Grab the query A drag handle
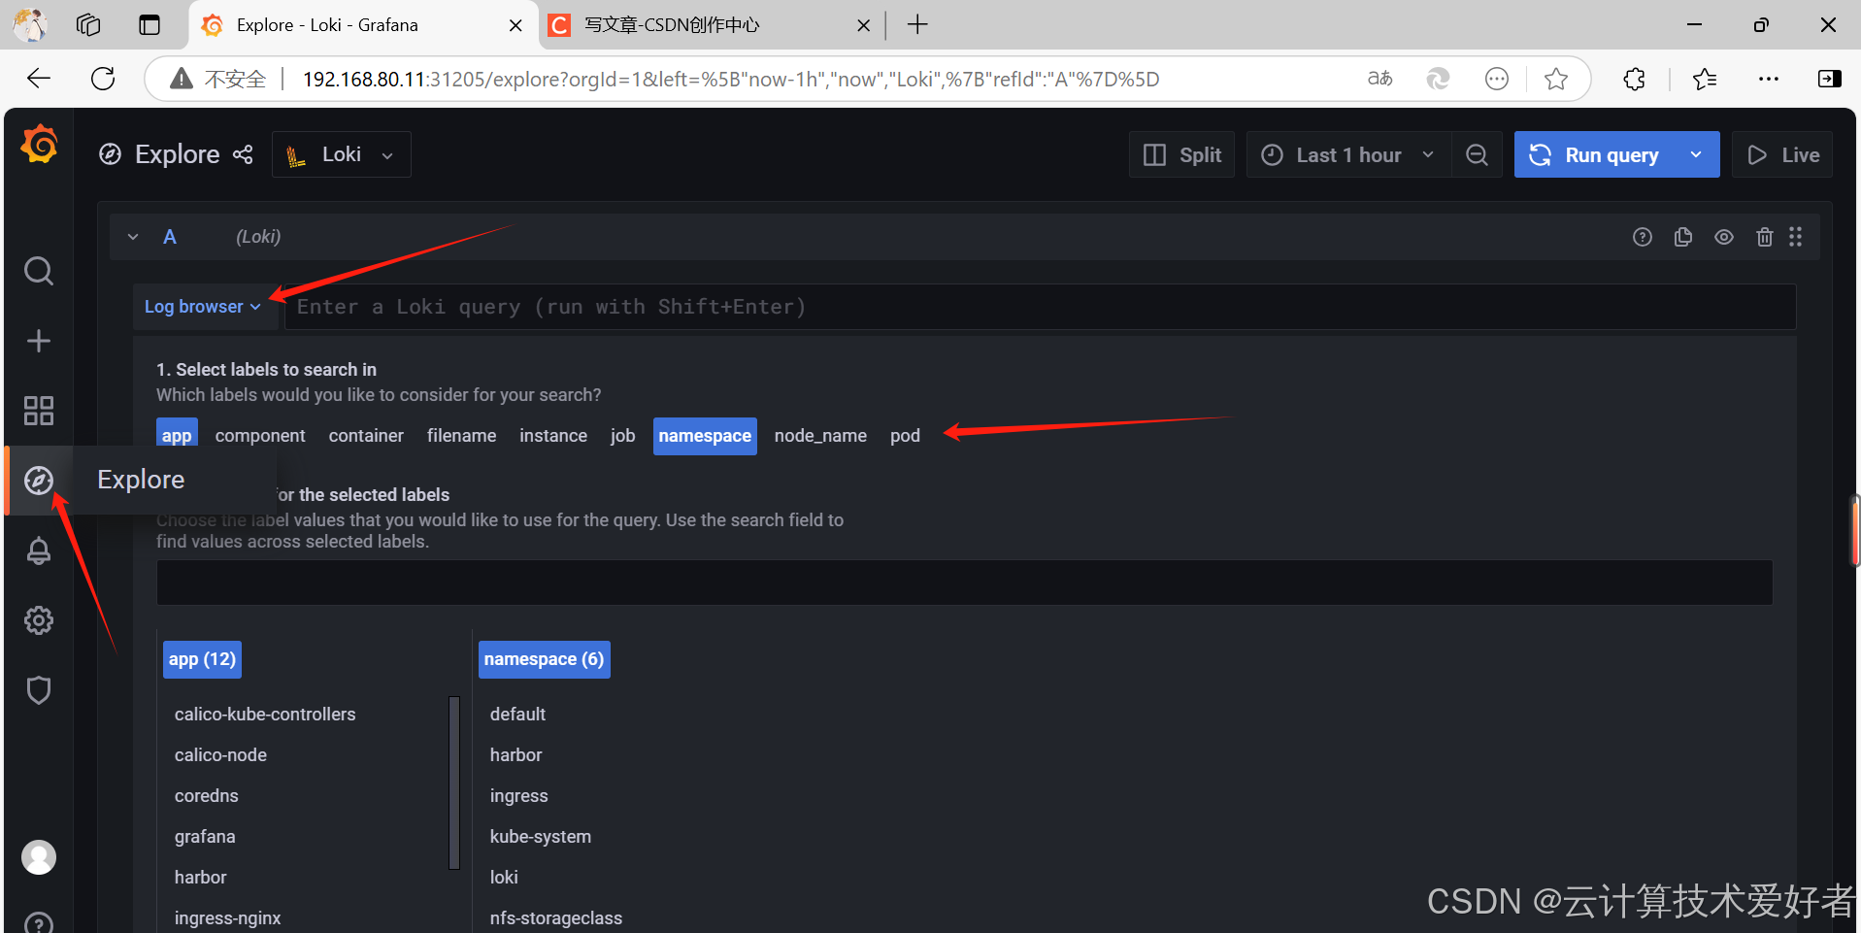 [x=1796, y=237]
